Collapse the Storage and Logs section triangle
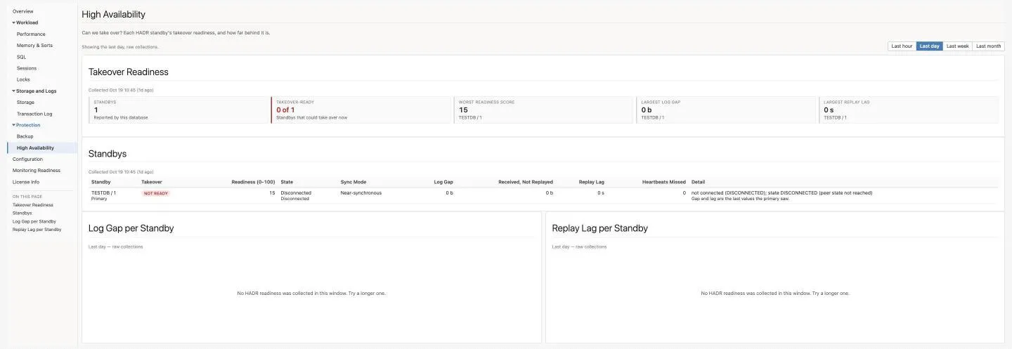Viewport: 1012px width, 349px height. point(13,91)
